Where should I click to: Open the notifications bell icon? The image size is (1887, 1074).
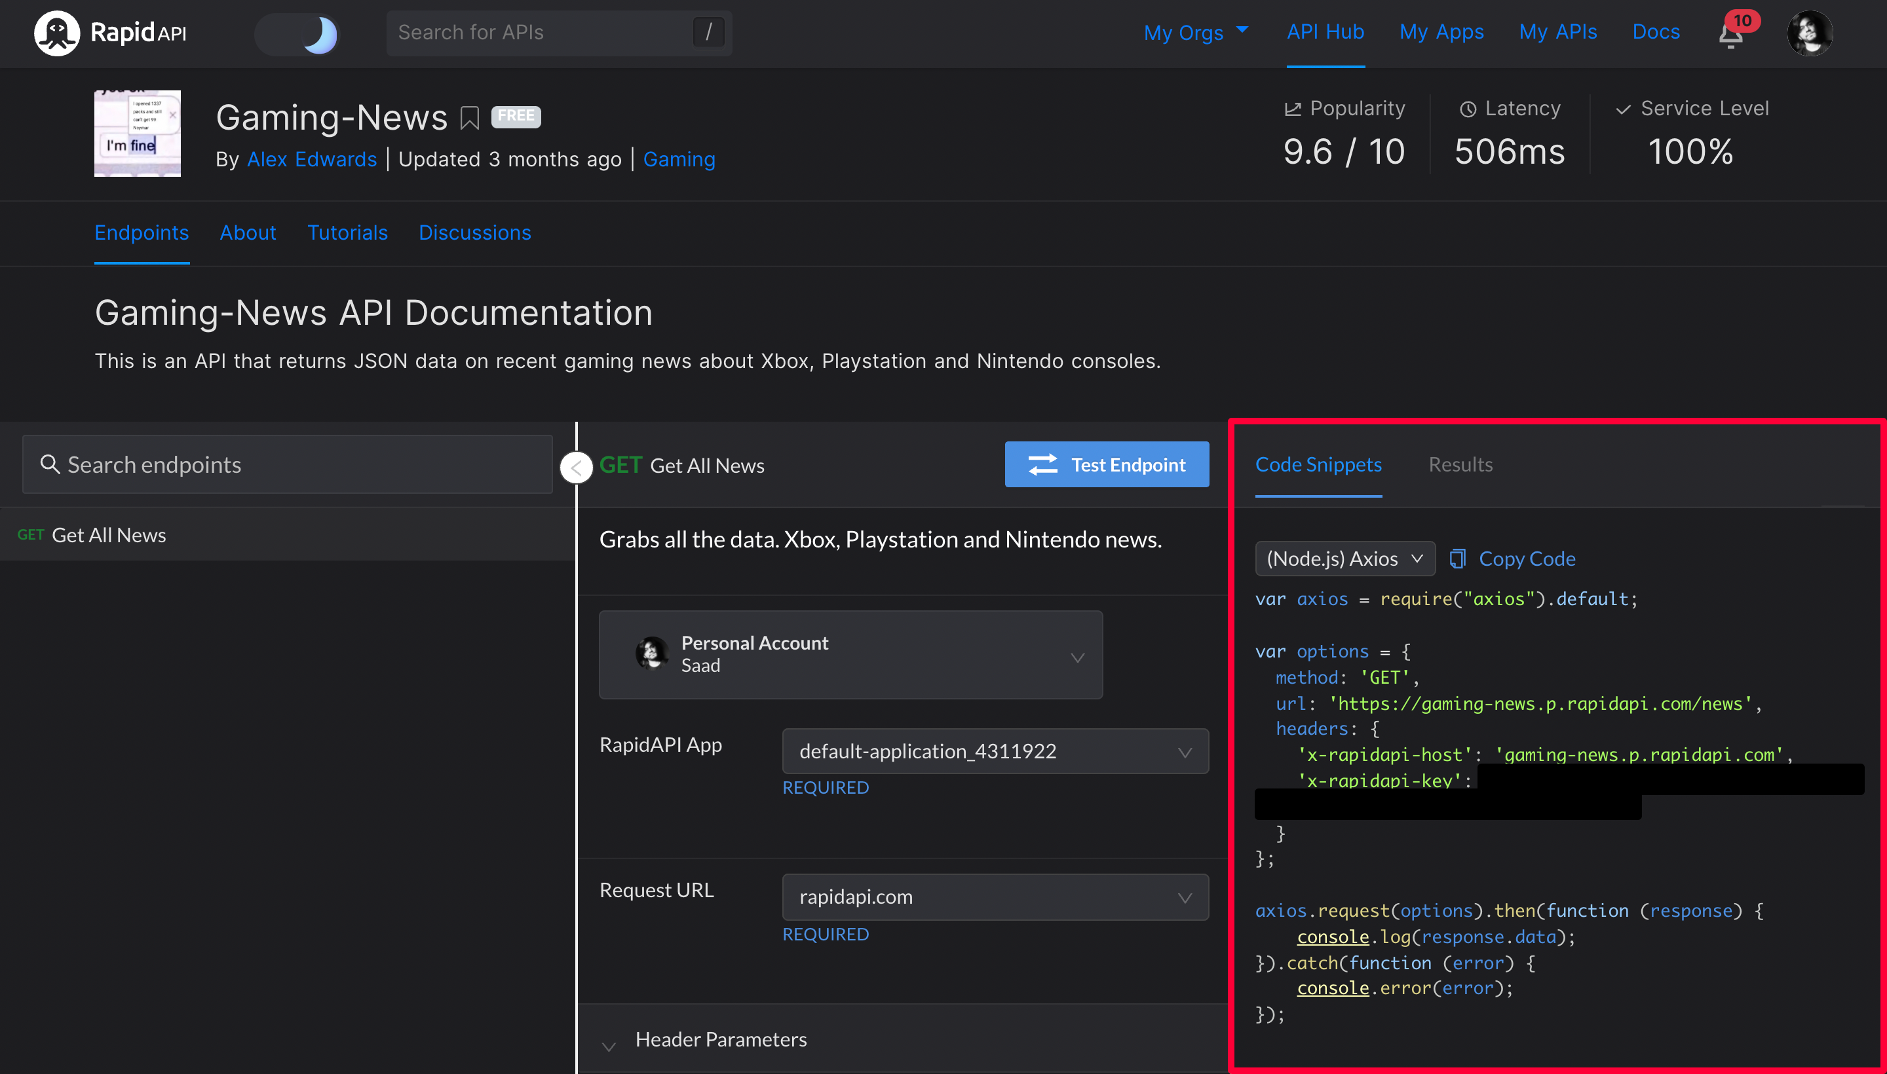click(x=1730, y=35)
